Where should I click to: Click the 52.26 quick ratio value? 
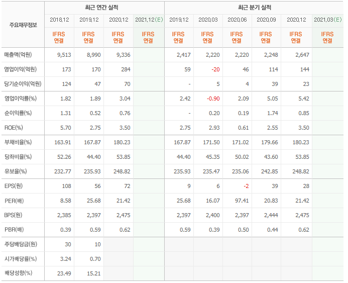(64, 157)
